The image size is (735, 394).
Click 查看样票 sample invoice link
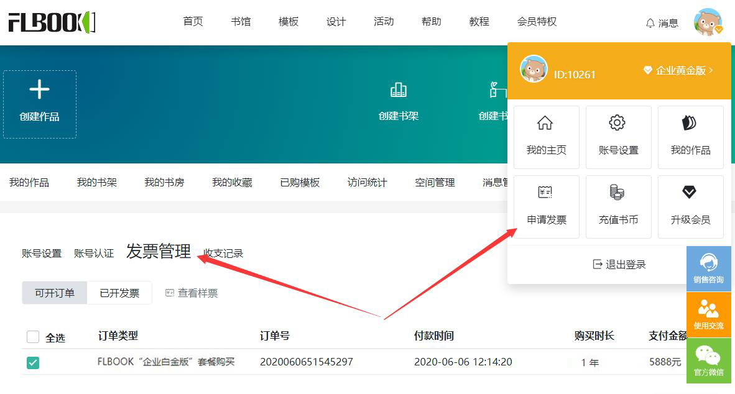[x=192, y=293]
